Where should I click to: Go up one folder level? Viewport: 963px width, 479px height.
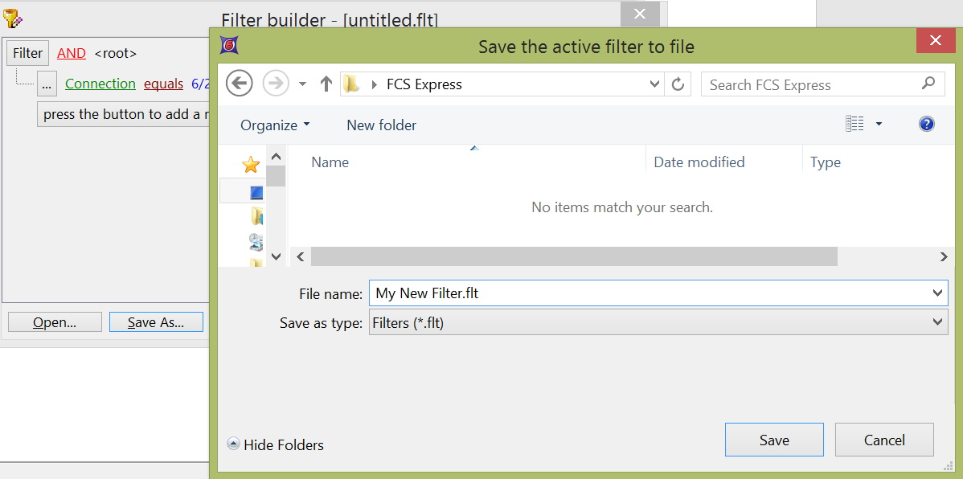(326, 84)
